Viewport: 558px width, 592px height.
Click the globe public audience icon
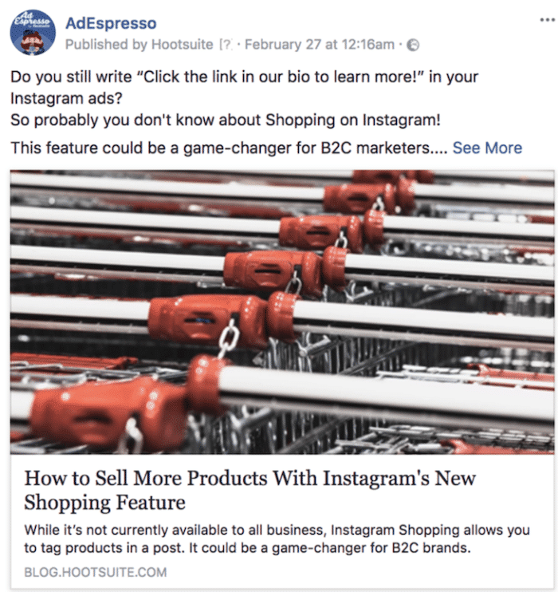pyautogui.click(x=414, y=45)
